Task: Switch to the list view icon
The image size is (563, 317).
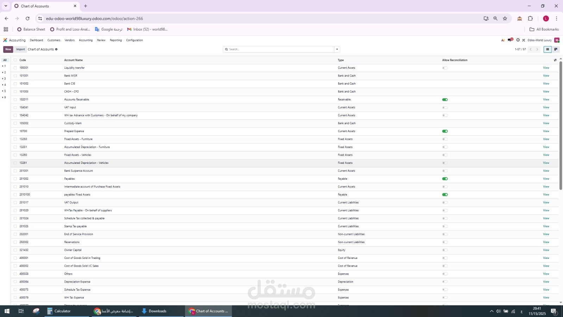Action: (548, 49)
